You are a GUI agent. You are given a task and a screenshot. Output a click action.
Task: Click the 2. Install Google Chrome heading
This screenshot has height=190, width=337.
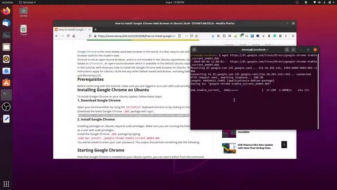(96, 119)
